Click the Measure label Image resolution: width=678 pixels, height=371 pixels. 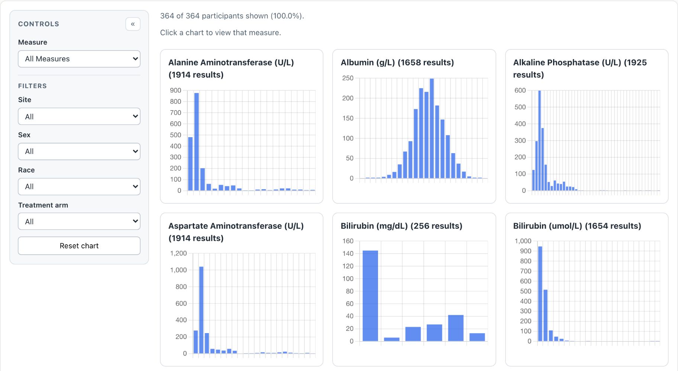pyautogui.click(x=33, y=42)
